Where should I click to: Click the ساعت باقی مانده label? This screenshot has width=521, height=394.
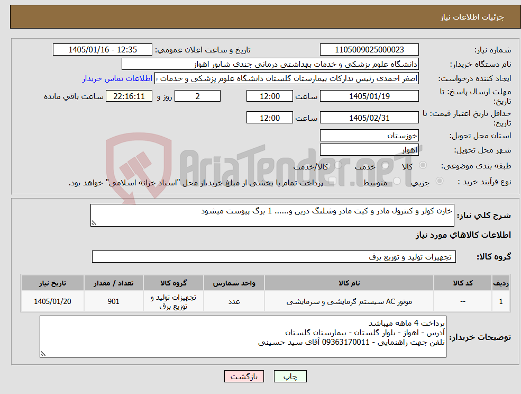pyautogui.click(x=74, y=96)
